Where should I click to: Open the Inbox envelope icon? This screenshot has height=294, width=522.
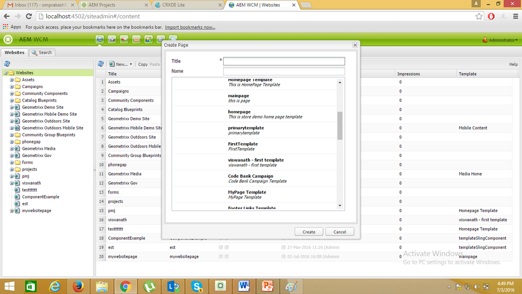tap(137, 40)
